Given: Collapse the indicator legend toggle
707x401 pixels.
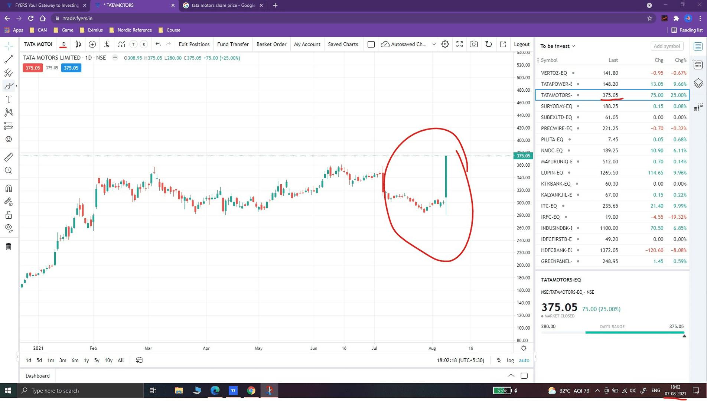Looking at the screenshot, I should pos(115,58).
